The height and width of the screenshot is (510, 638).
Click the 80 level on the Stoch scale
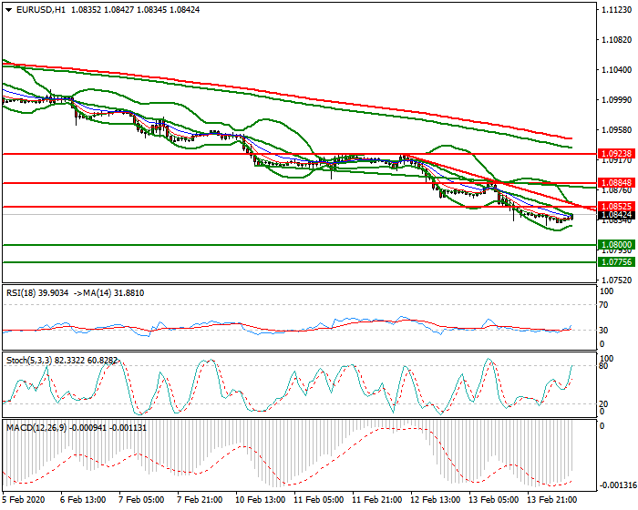point(603,366)
